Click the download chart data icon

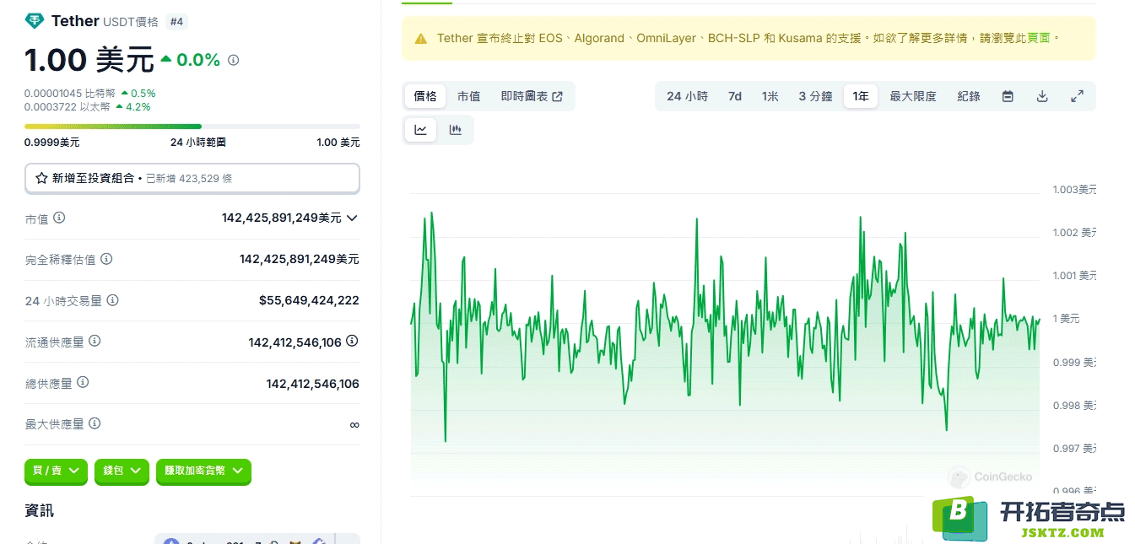1042,96
